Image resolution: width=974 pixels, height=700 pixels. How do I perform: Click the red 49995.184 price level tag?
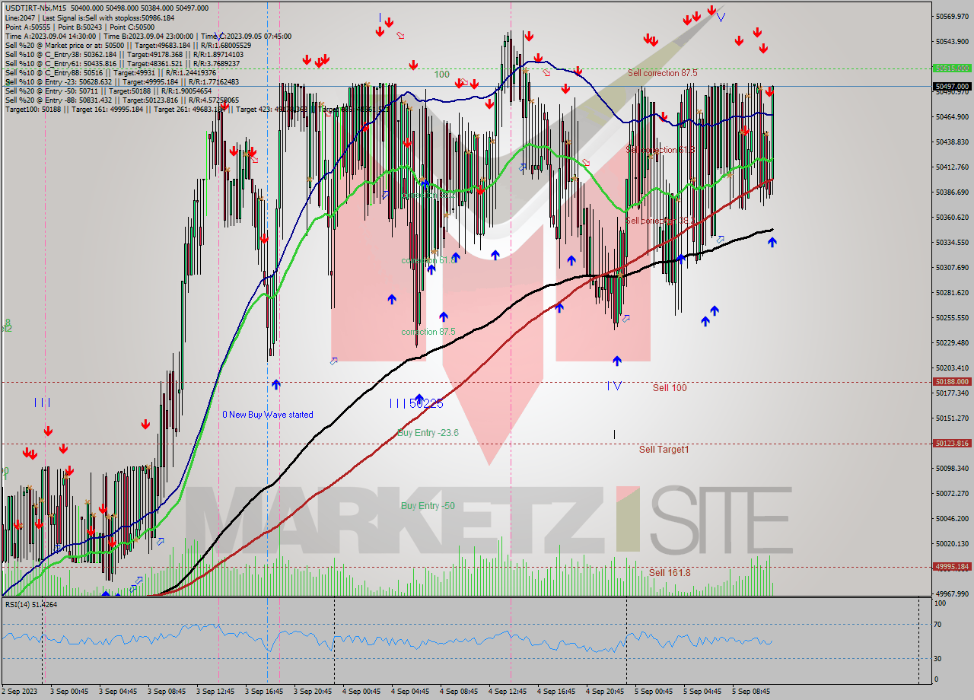952,566
